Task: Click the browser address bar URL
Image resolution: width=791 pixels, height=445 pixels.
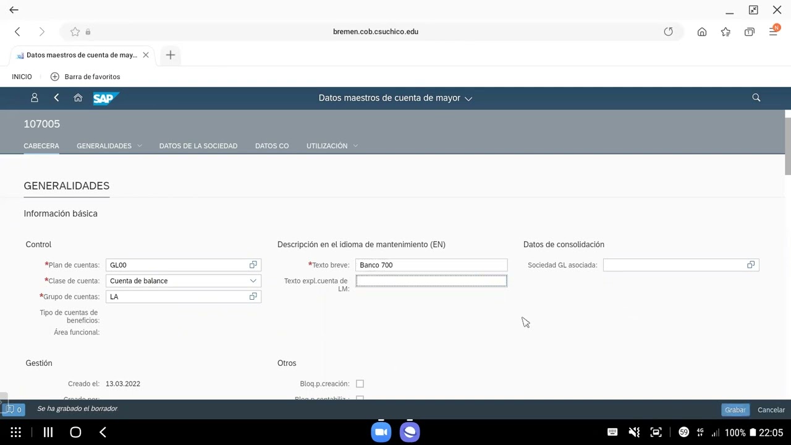Action: (x=376, y=32)
